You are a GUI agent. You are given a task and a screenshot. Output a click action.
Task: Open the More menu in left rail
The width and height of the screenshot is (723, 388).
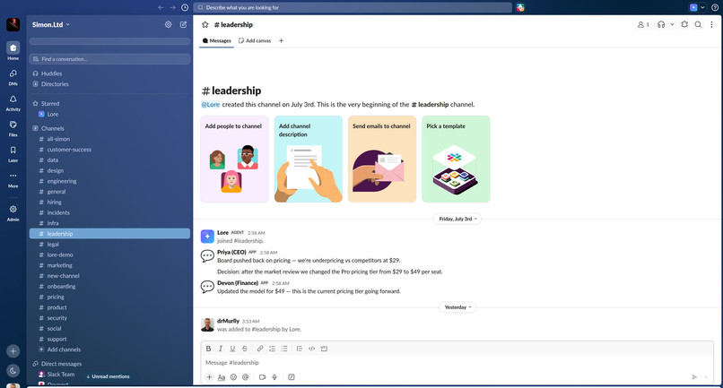[13, 180]
